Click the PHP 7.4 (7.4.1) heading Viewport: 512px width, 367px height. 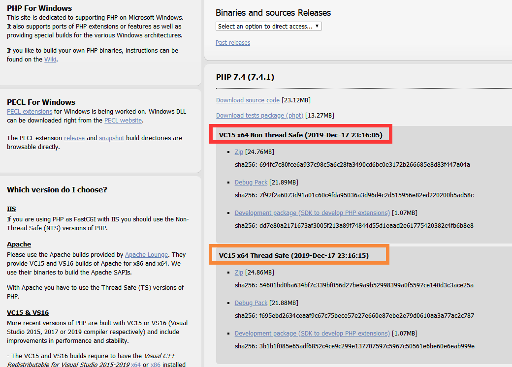click(245, 77)
